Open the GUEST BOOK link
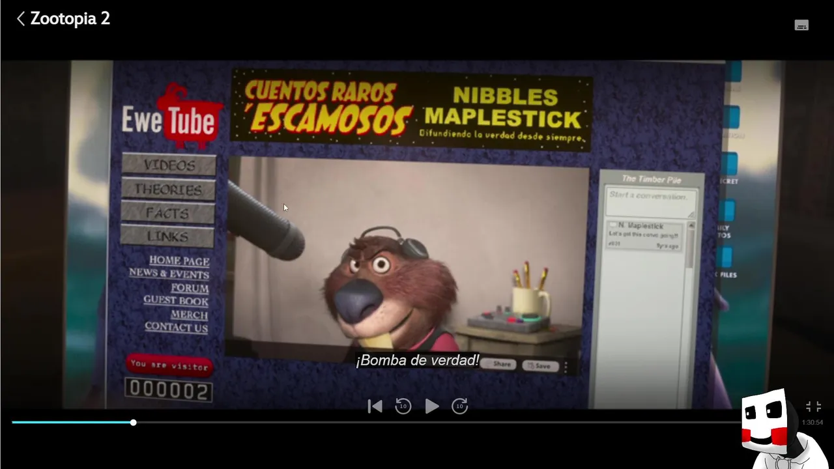 176,301
